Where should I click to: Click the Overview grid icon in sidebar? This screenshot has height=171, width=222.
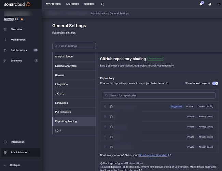coord(5,29)
